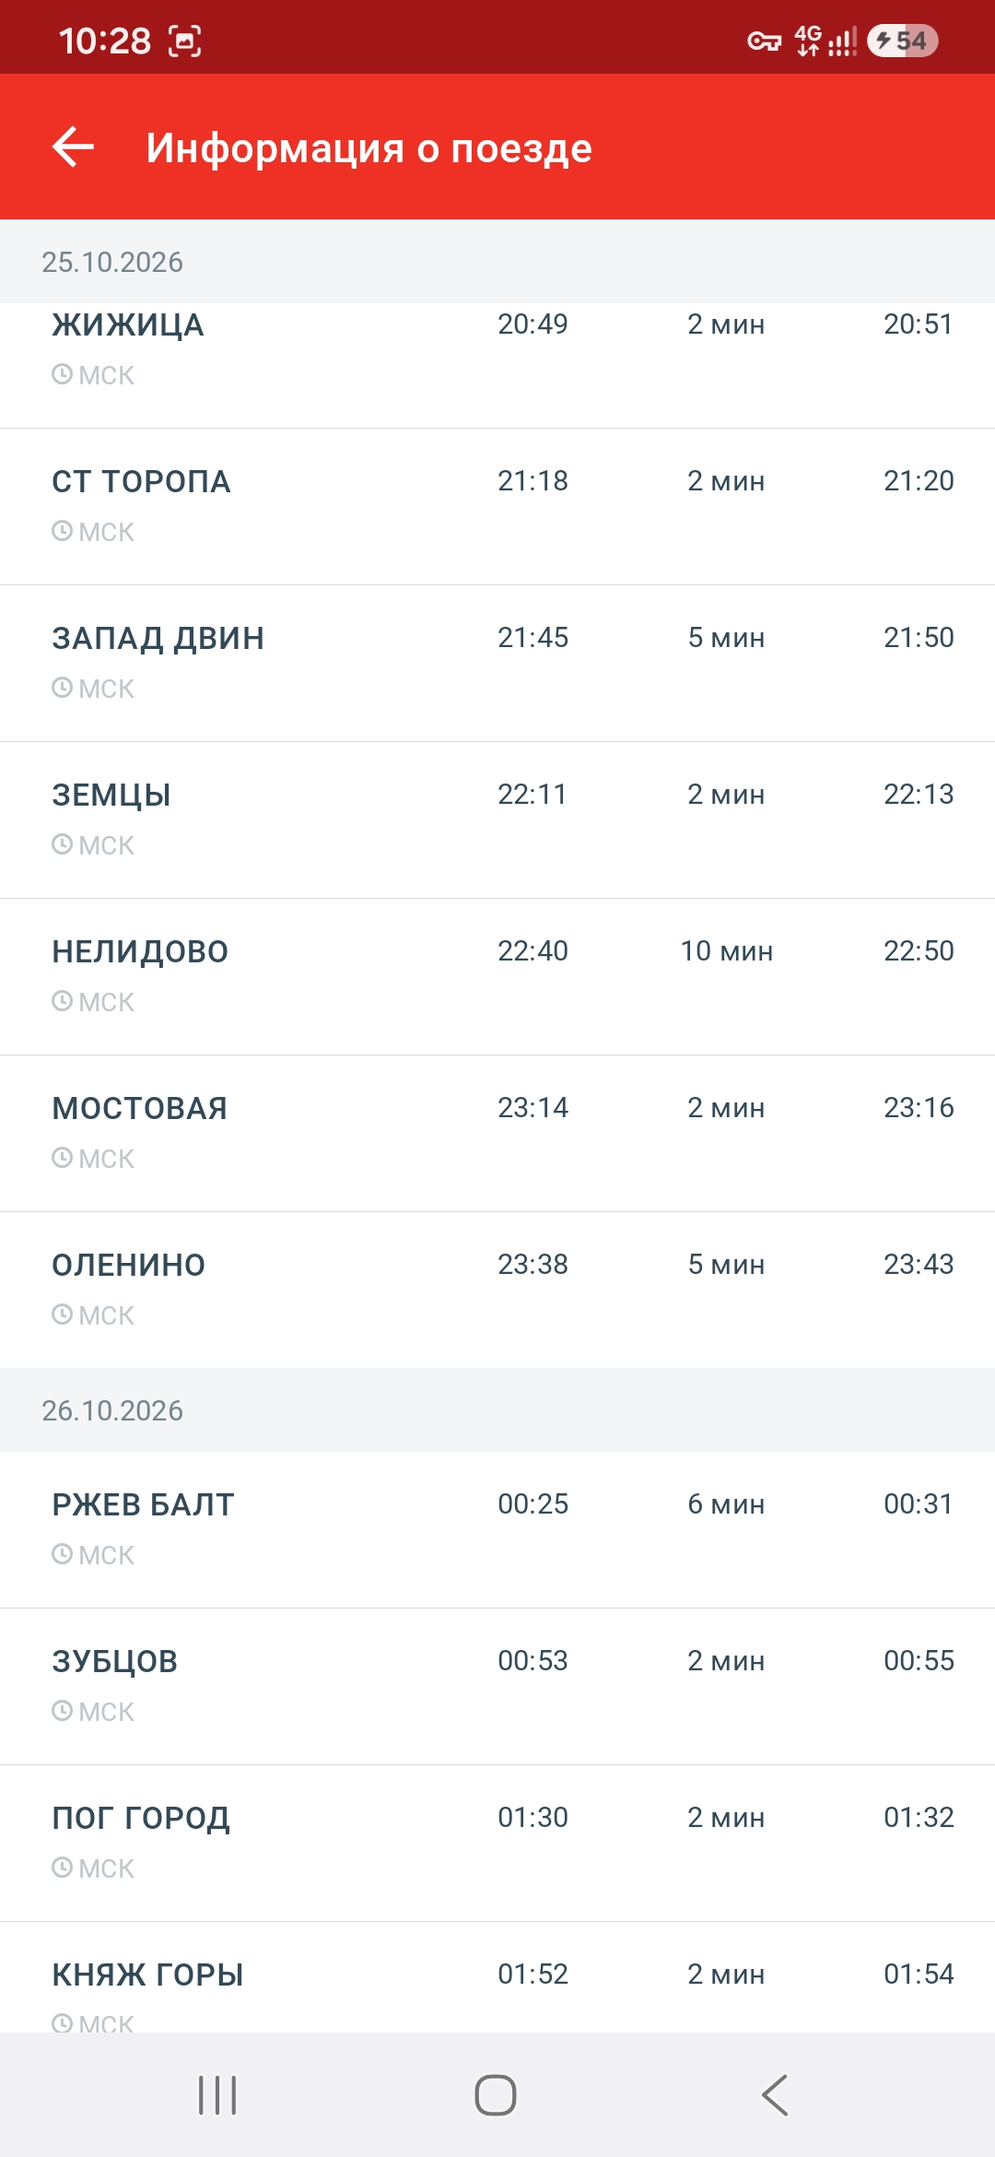This screenshot has width=995, height=2157.
Task: Tap the МОСТОВАЯ station entry
Action: [x=497, y=1134]
